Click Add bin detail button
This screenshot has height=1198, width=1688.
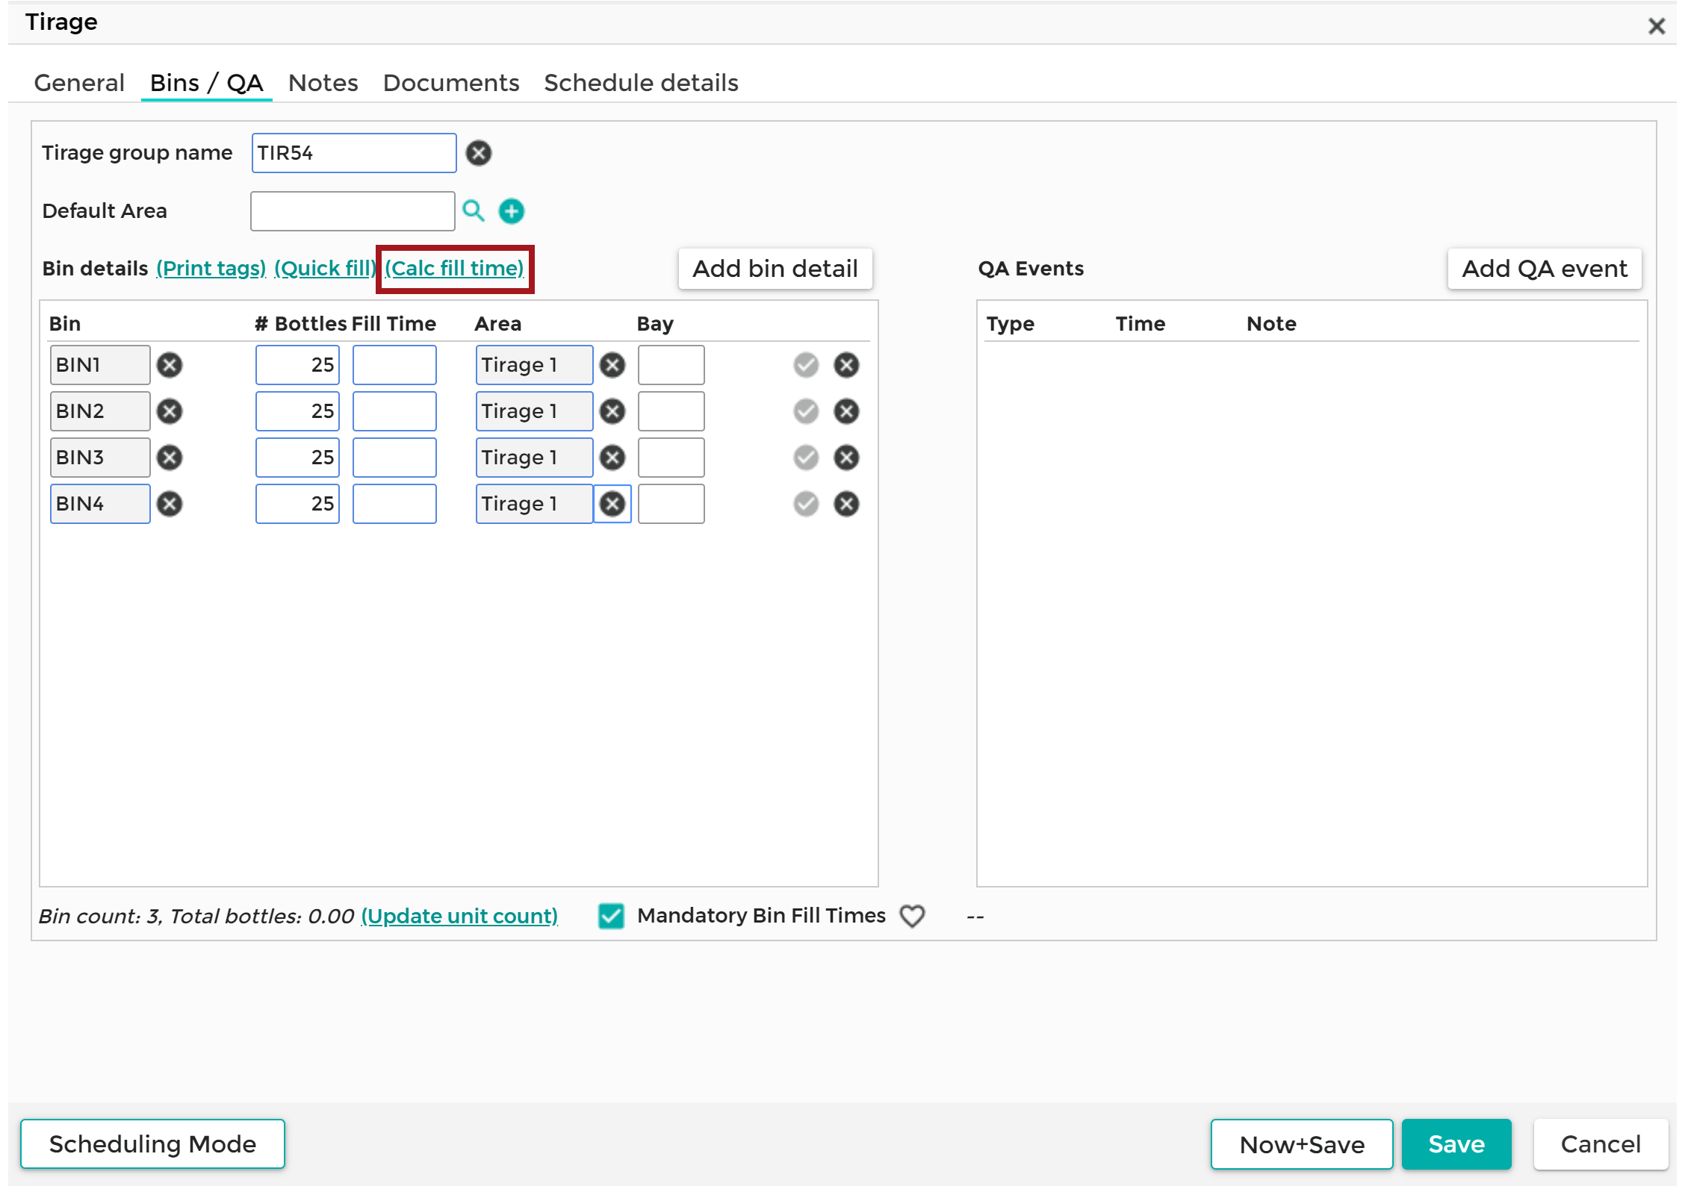click(x=775, y=269)
